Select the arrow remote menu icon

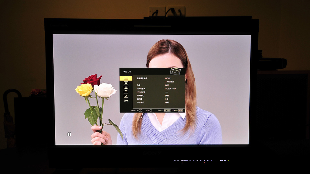126,96
